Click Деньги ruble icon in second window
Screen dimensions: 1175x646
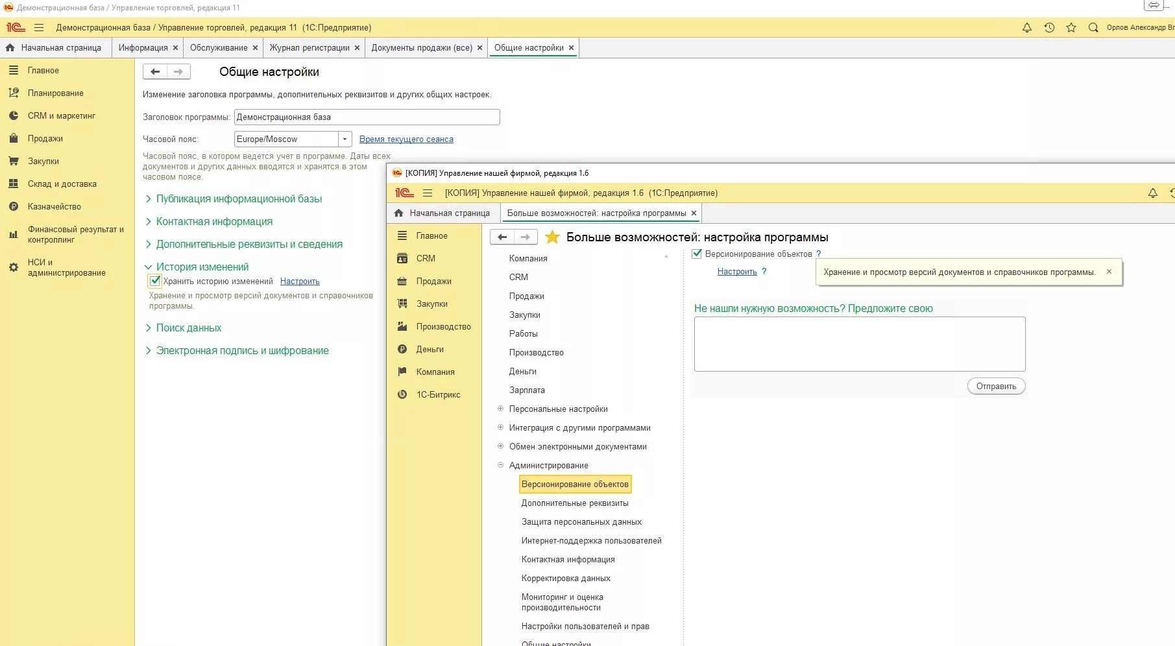402,349
